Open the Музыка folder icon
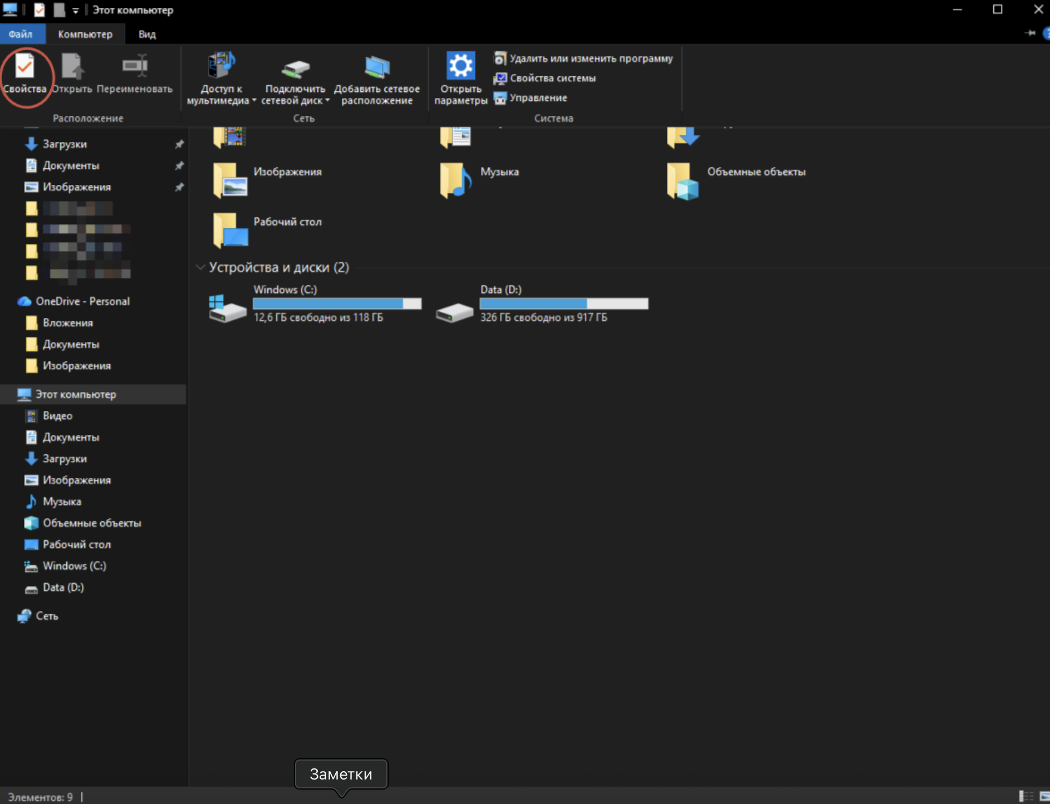 (455, 180)
